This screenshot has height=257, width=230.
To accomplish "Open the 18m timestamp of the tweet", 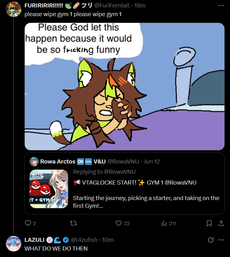I will point(140,6).
